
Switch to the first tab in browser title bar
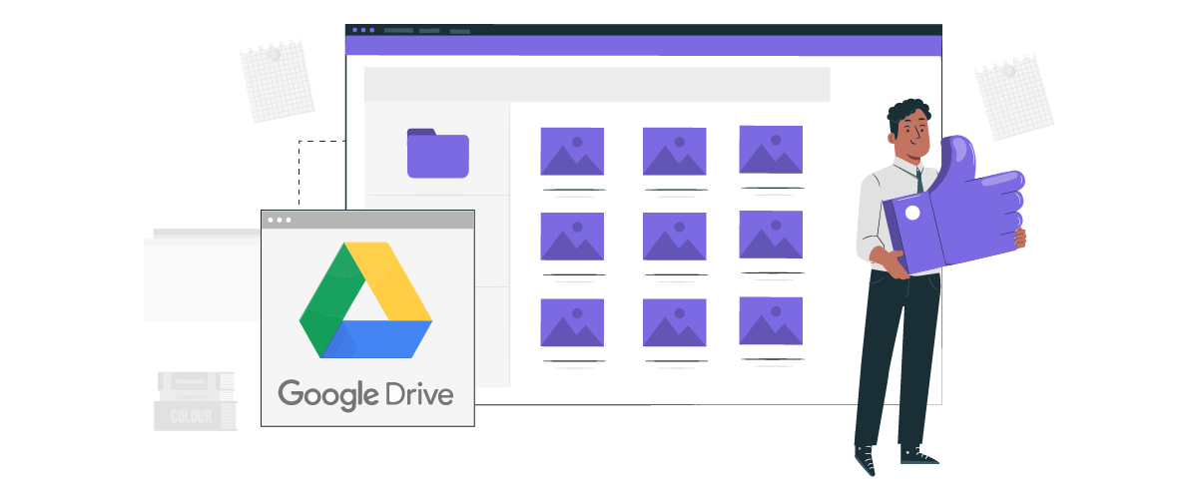pyautogui.click(x=398, y=30)
